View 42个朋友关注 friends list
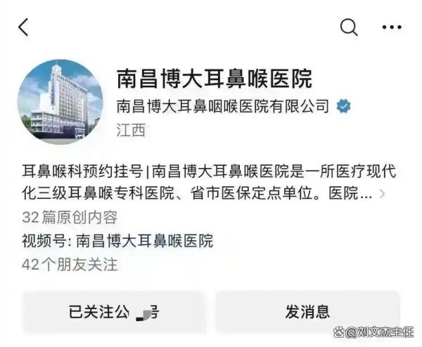 (70, 265)
